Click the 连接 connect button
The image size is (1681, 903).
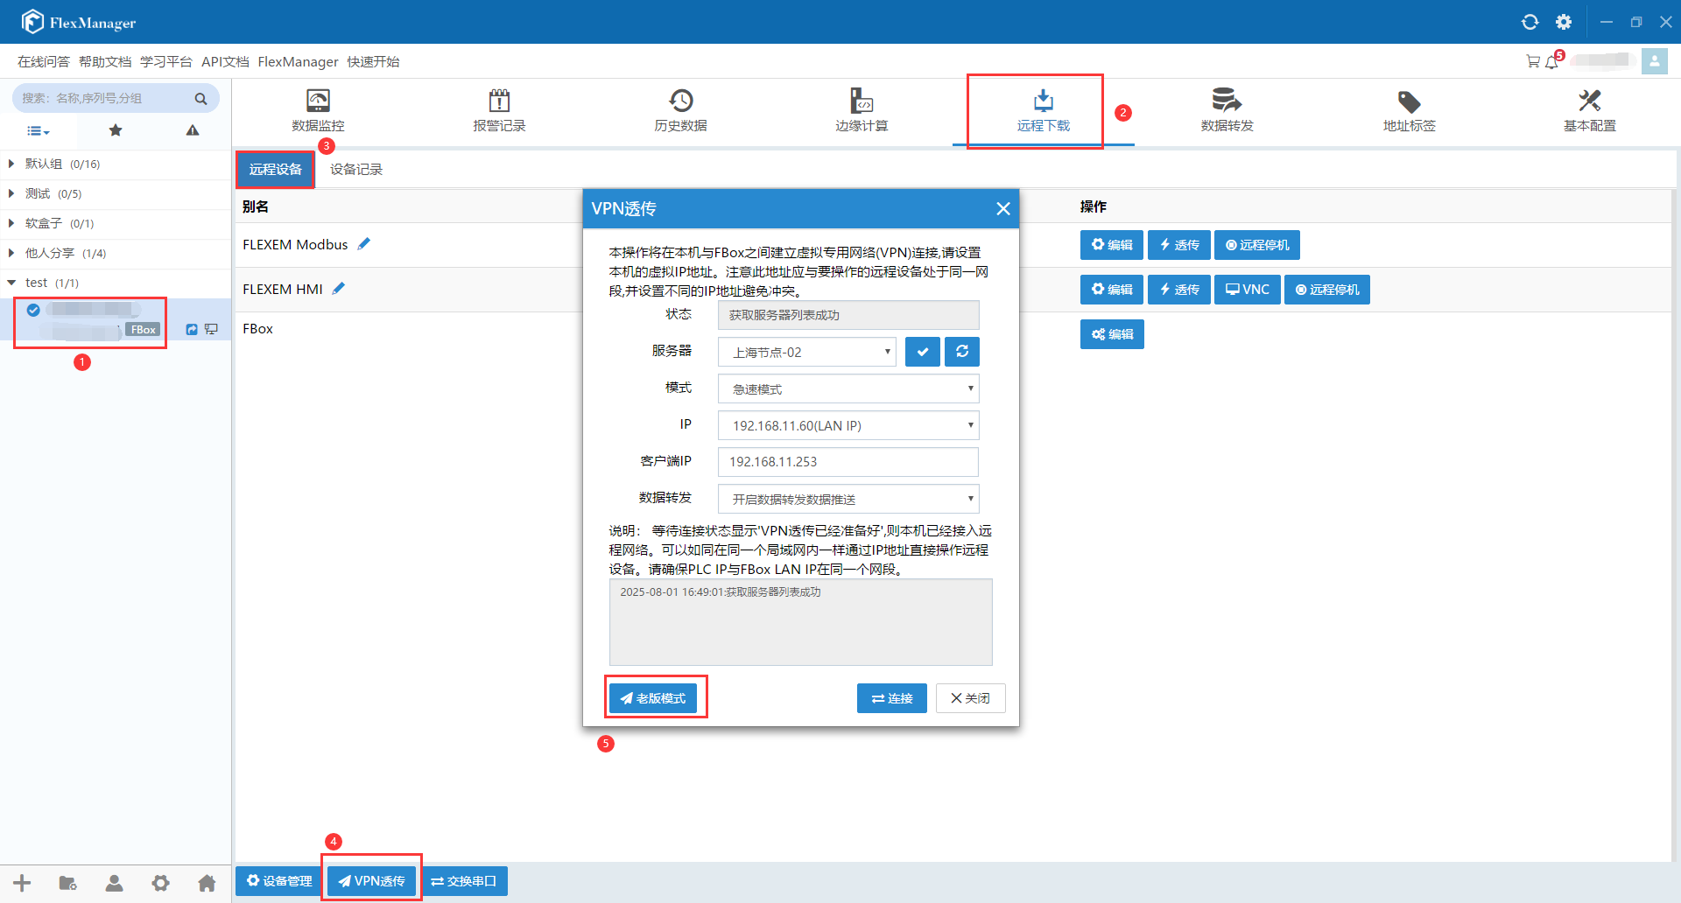coord(891,698)
